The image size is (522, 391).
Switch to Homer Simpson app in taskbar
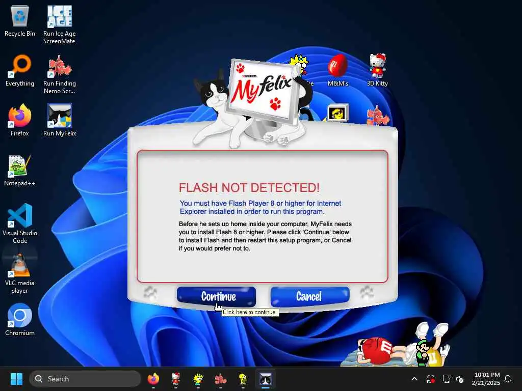(x=243, y=379)
